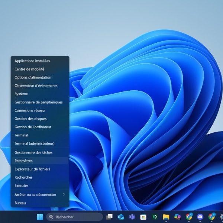The height and width of the screenshot is (223, 223).
Task: Open the Chrome icon right of Discord
Action: [211, 217]
